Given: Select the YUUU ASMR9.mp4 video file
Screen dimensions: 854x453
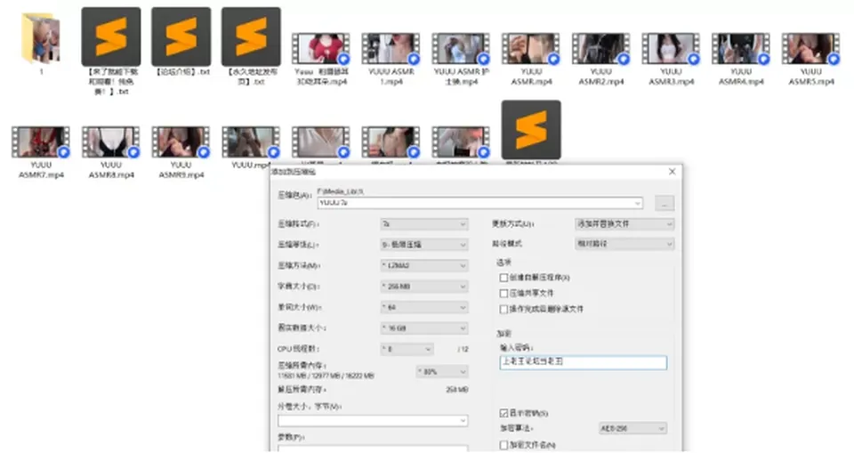Looking at the screenshot, I should click(x=181, y=142).
